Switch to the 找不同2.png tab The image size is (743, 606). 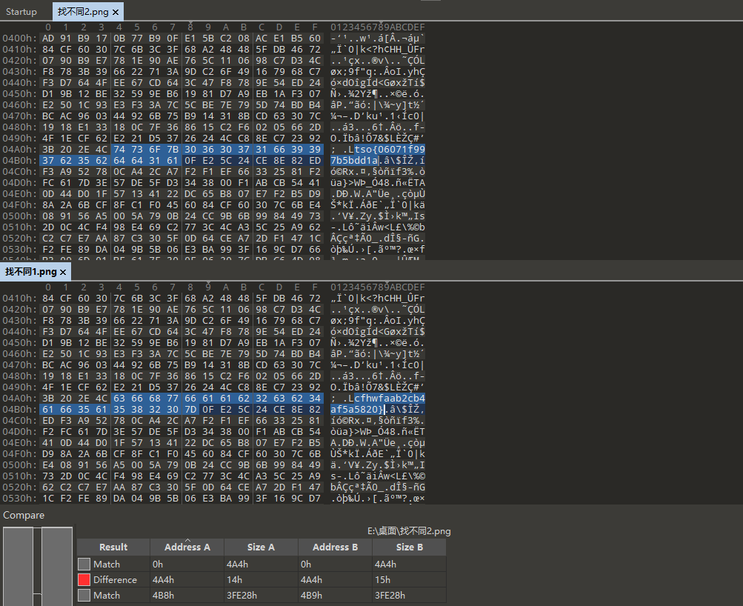tap(83, 12)
